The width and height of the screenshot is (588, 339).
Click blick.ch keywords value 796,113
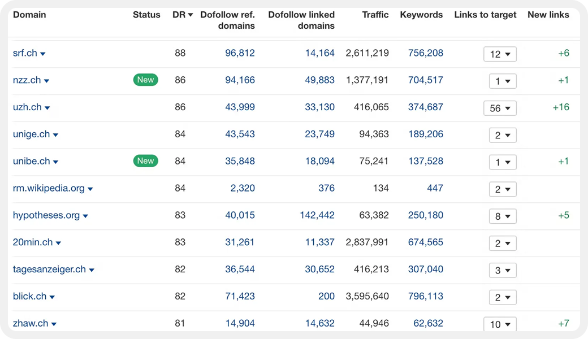click(426, 296)
